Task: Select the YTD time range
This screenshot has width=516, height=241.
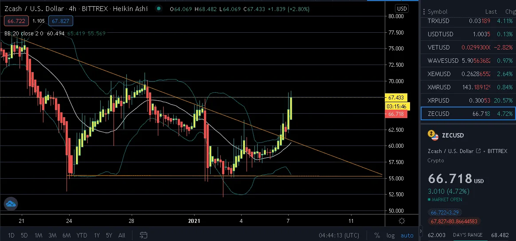Action: [82, 235]
